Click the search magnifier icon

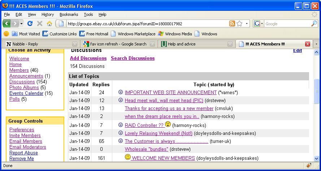click(x=314, y=23)
